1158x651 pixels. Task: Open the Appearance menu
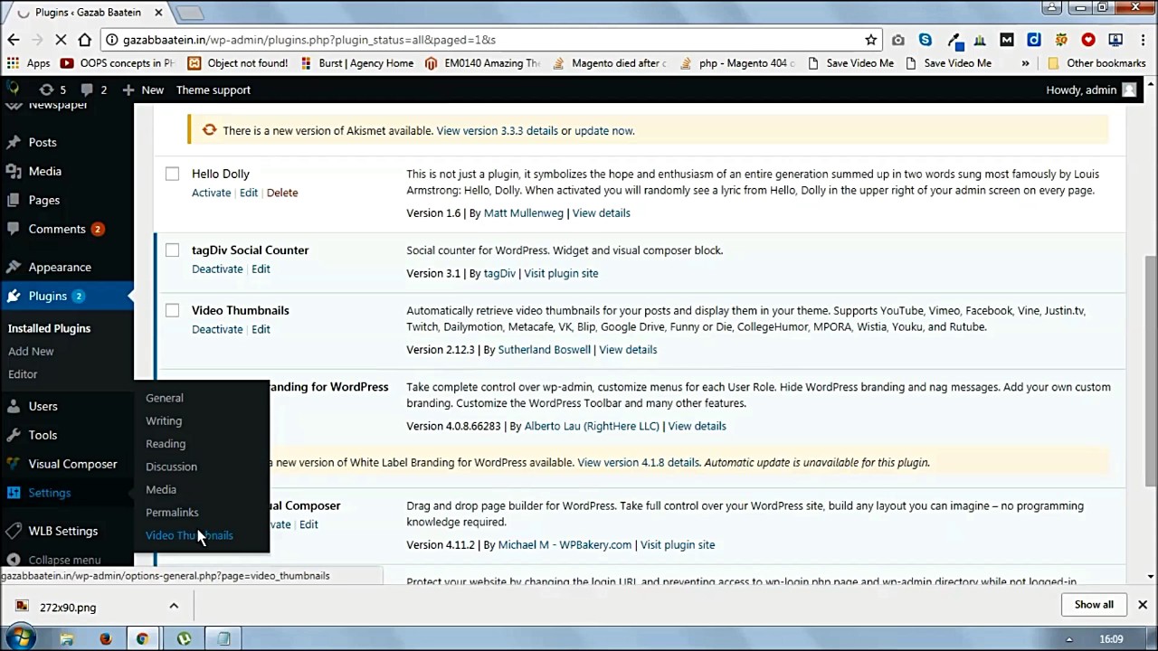60,267
